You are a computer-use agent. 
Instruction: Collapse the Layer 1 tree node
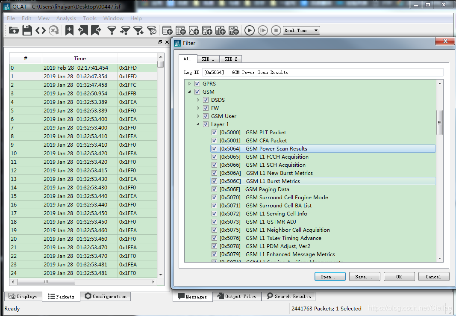click(x=198, y=124)
